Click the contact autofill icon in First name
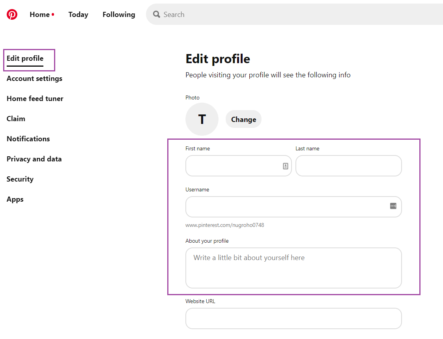 coord(286,166)
